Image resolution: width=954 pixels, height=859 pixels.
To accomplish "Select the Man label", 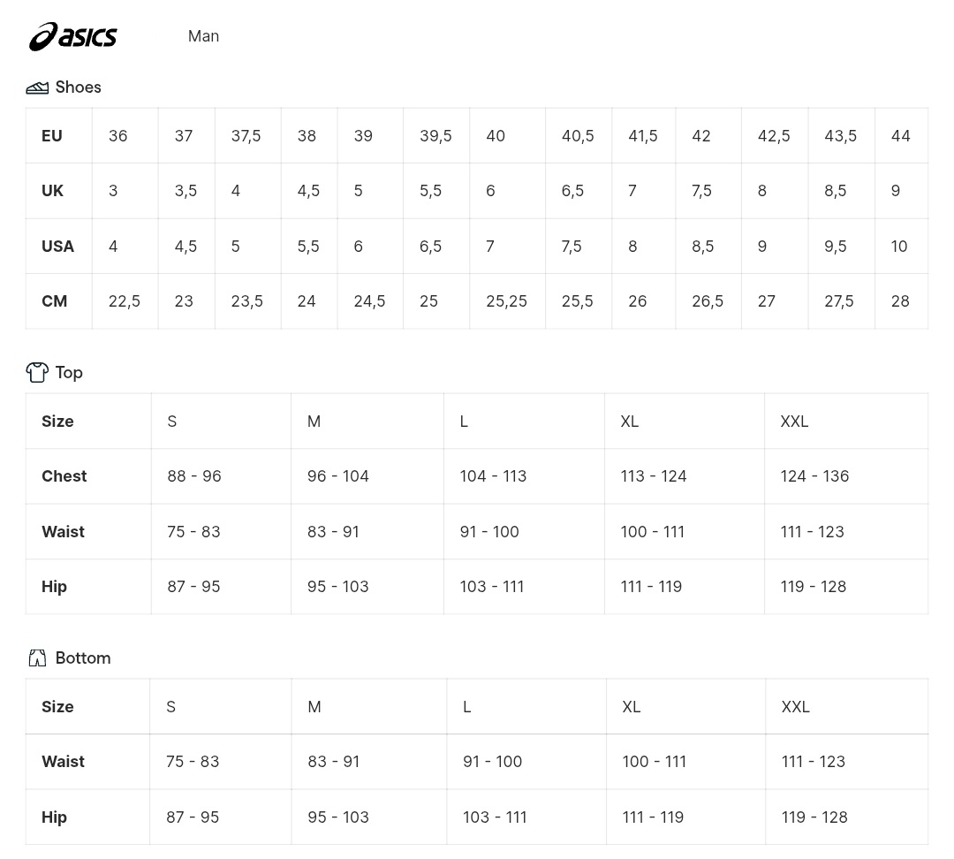I will (x=203, y=36).
